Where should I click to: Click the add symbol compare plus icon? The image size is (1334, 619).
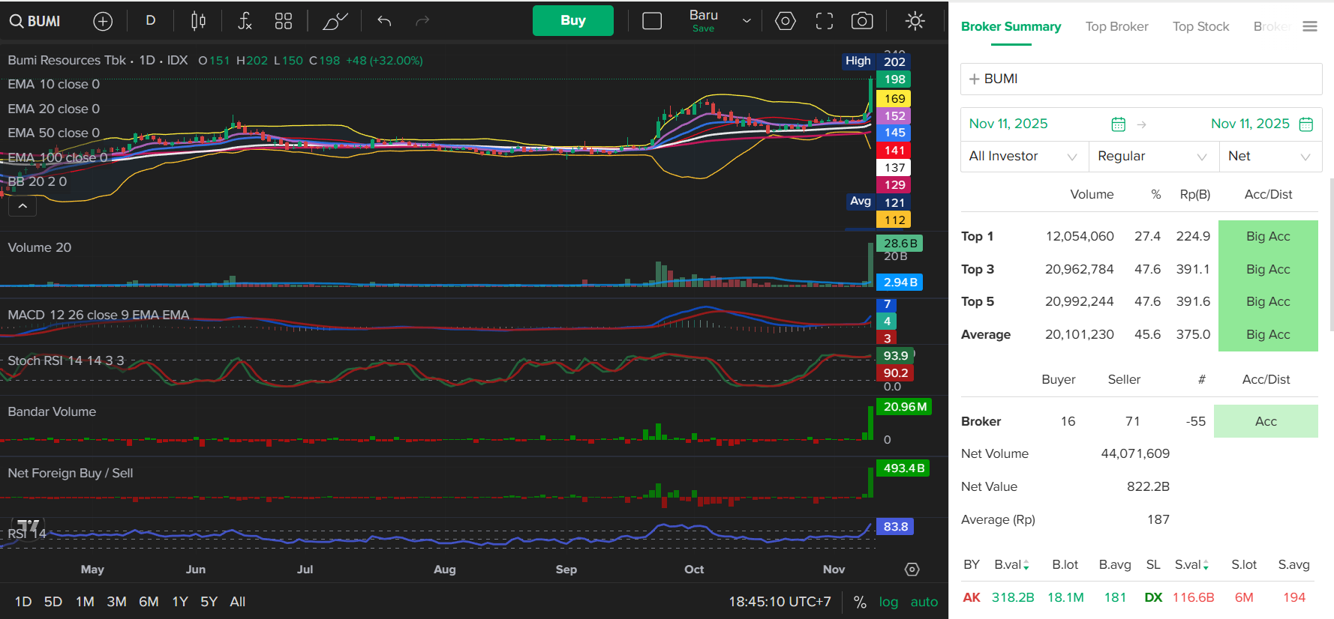[x=103, y=21]
